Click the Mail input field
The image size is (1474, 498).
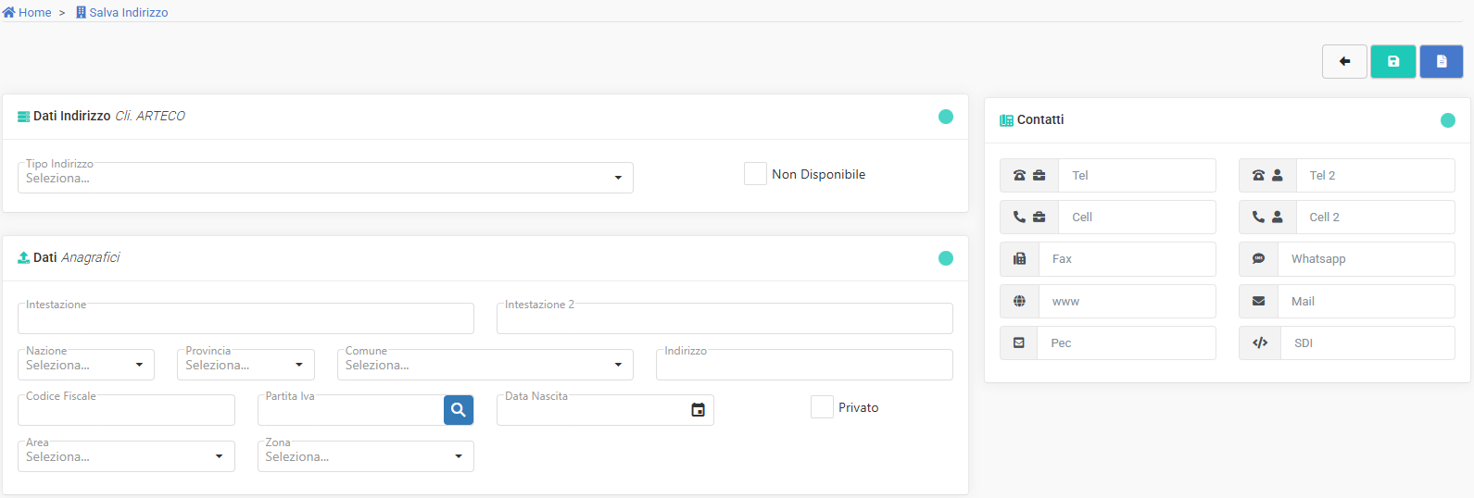tap(1367, 301)
